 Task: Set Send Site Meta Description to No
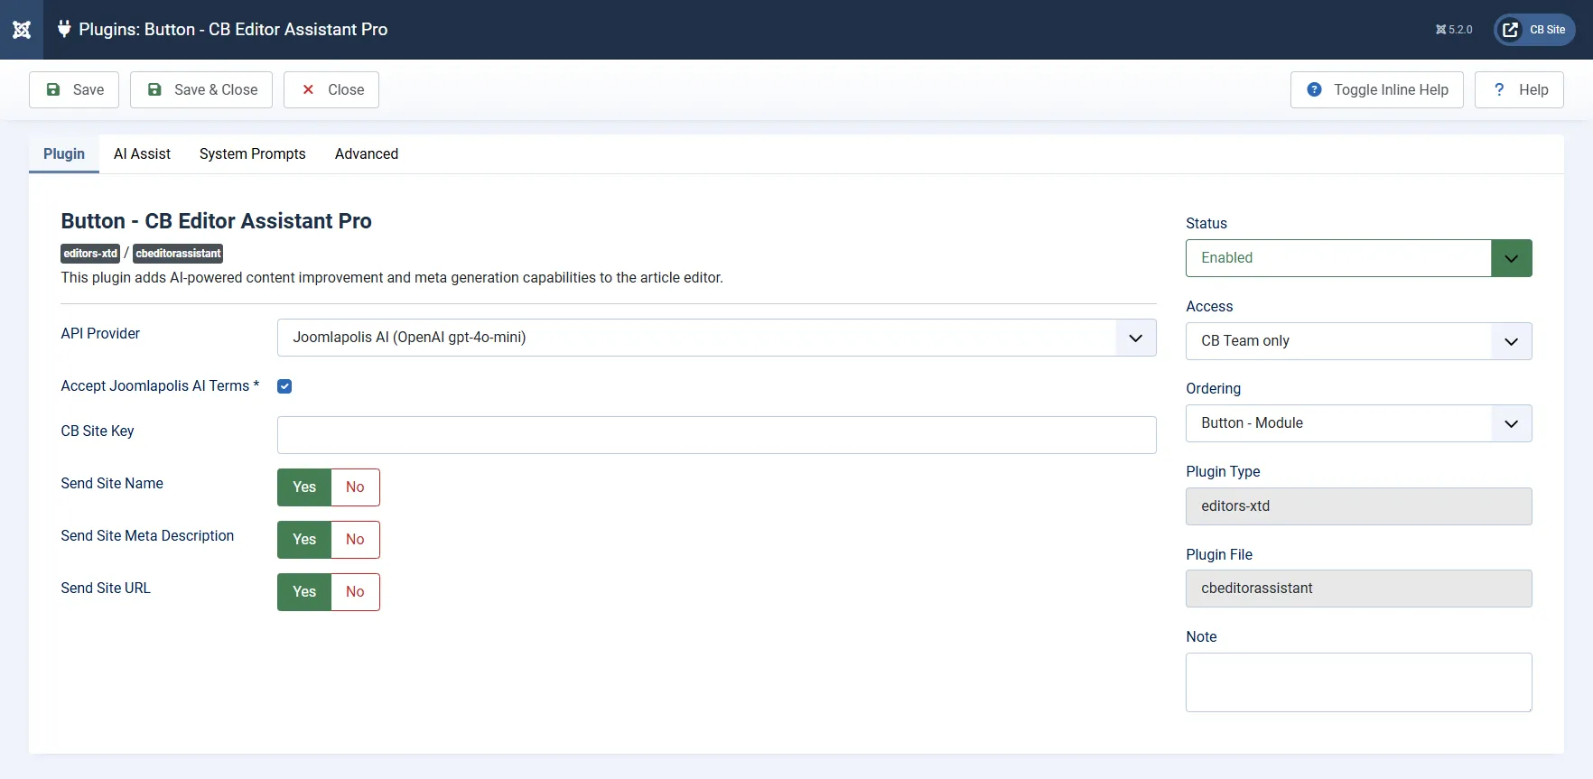(355, 540)
